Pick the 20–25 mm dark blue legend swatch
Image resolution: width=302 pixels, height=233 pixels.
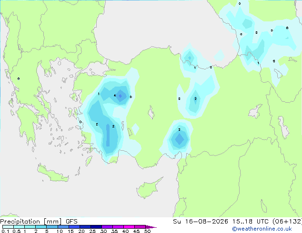click(85, 227)
